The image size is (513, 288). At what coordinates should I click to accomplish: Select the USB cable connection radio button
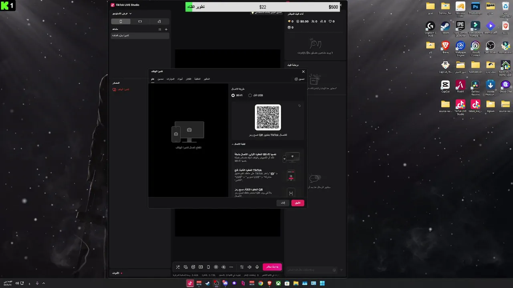point(250,95)
